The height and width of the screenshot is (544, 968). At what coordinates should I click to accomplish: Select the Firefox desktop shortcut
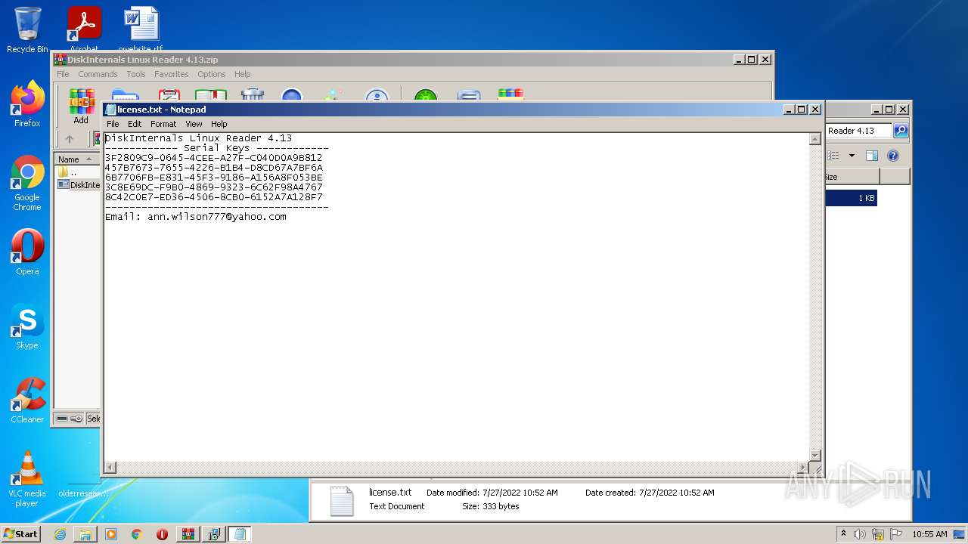27,104
